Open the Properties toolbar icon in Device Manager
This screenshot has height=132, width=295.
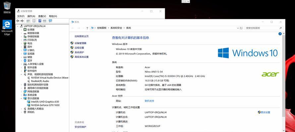[34, 21]
